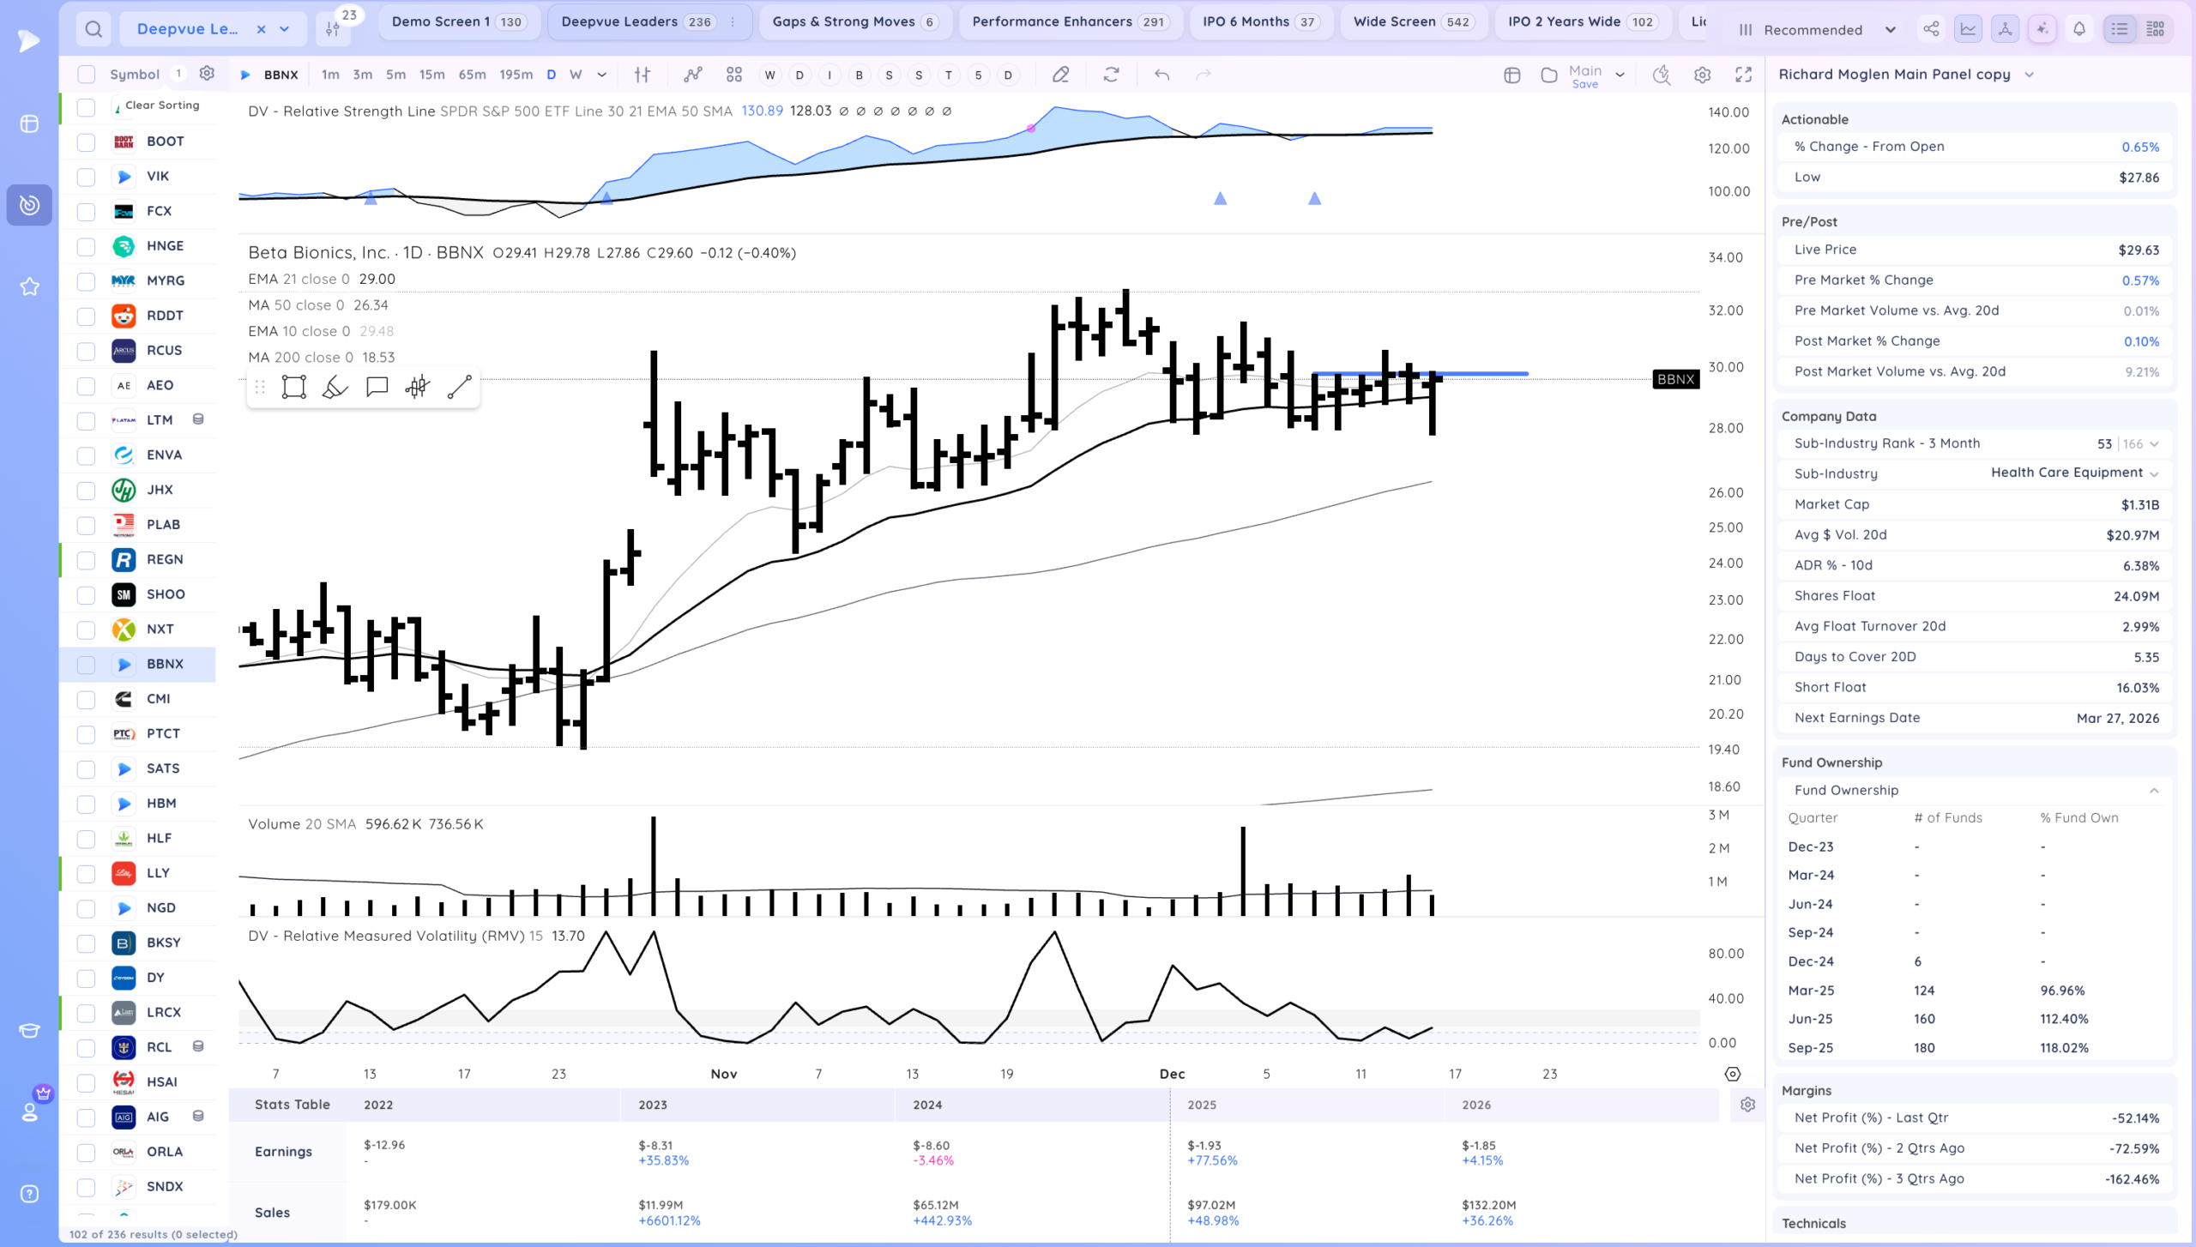Select the 65m timeframe button

pos(472,75)
